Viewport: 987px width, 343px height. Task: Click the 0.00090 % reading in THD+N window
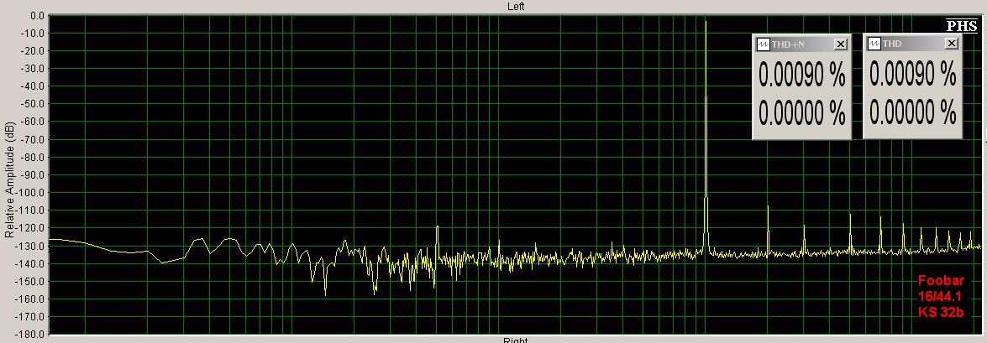pos(802,75)
